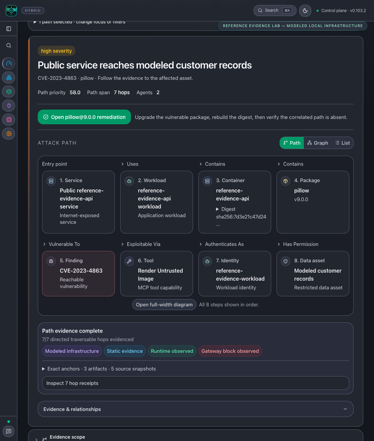
Task: Click the 'Exploitable Via' relation label
Action: pos(144,244)
